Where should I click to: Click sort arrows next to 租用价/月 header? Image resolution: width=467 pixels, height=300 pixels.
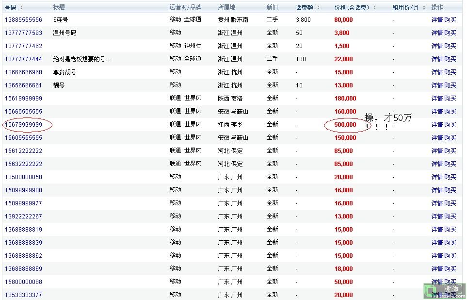coord(423,8)
